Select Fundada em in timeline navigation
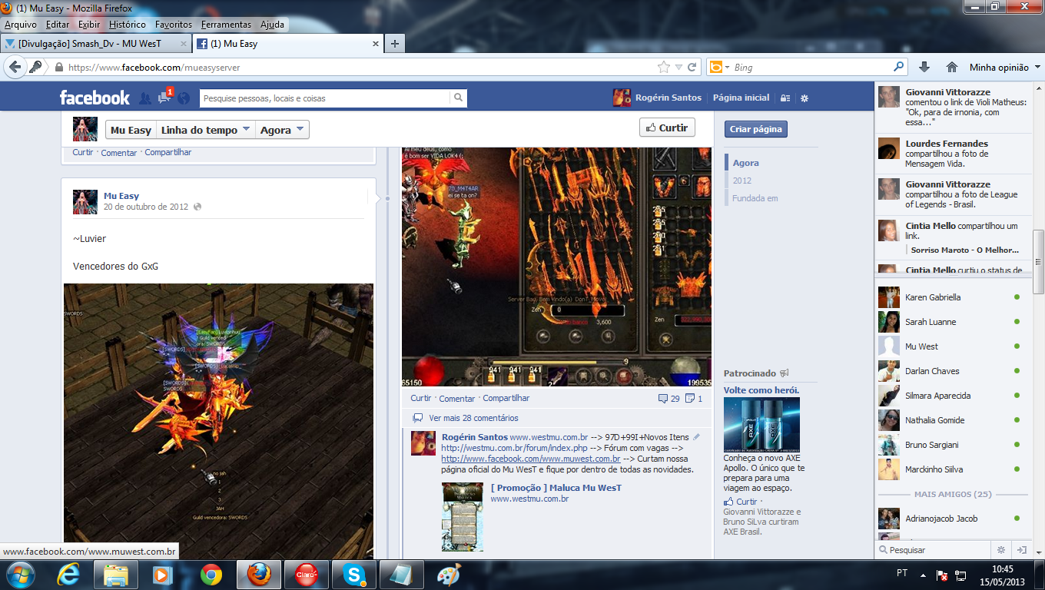The height and width of the screenshot is (590, 1045). (x=755, y=198)
